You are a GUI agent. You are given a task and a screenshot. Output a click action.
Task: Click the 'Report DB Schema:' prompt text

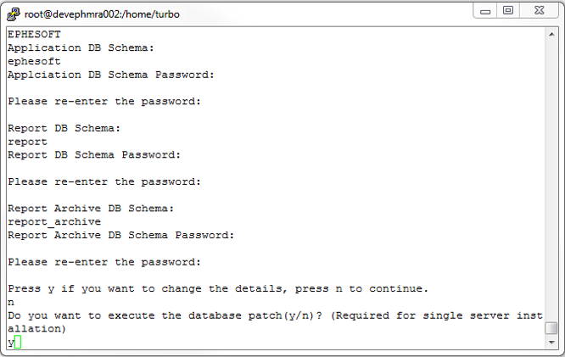[x=64, y=128]
